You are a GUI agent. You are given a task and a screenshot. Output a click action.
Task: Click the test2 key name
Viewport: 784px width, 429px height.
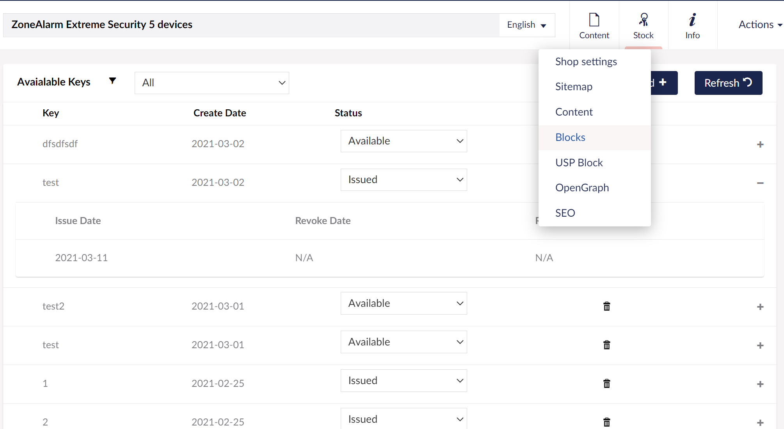(x=53, y=306)
